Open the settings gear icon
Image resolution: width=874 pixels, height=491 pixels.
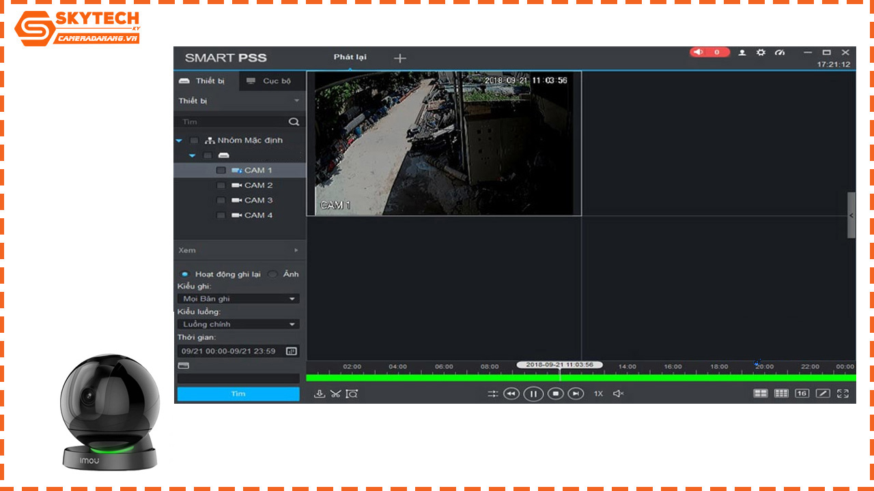[761, 53]
